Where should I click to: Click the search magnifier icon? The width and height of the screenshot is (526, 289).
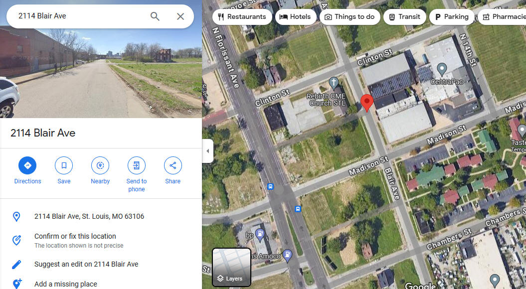[155, 16]
